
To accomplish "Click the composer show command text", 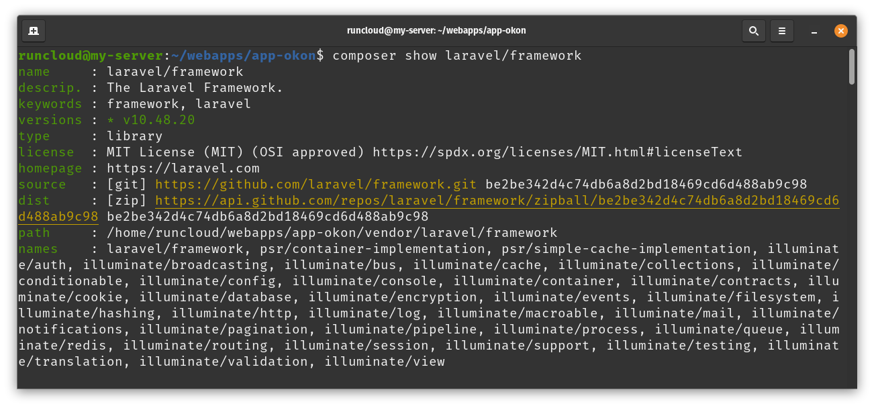I will pos(456,56).
